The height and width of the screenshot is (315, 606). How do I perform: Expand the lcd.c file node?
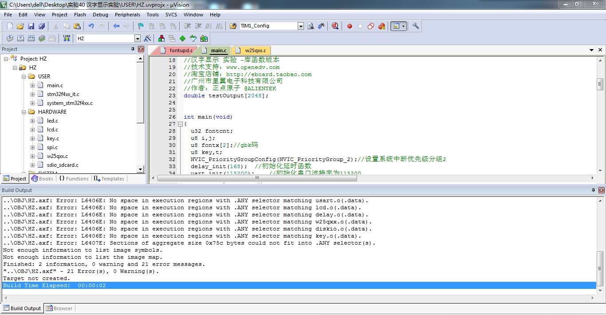pyautogui.click(x=32, y=130)
